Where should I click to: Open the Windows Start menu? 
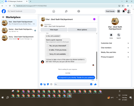[2, 97]
